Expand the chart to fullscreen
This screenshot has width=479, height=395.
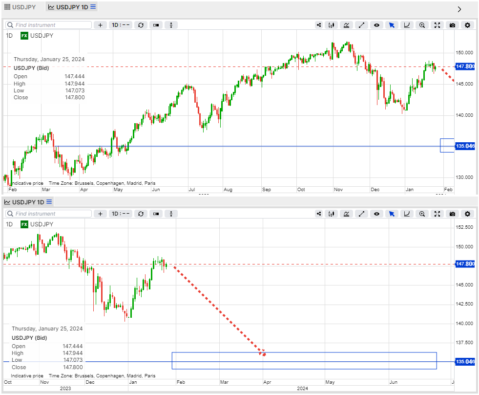click(437, 25)
